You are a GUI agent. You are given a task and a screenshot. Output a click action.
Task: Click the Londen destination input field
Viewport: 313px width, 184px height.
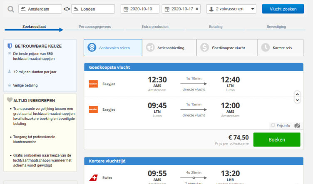click(92, 9)
